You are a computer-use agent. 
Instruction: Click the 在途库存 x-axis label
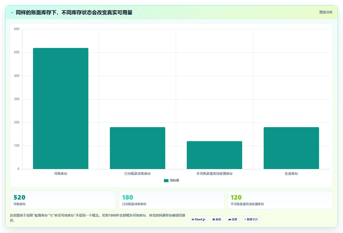coord(291,174)
